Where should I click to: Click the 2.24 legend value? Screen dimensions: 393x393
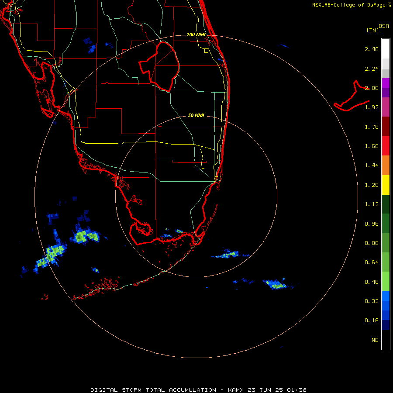pos(372,69)
